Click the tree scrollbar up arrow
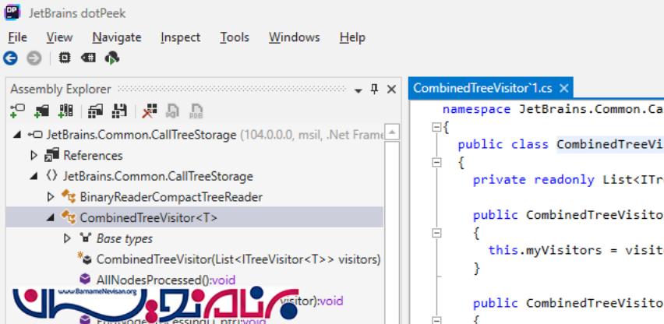The height and width of the screenshot is (324, 664). pyautogui.click(x=392, y=132)
